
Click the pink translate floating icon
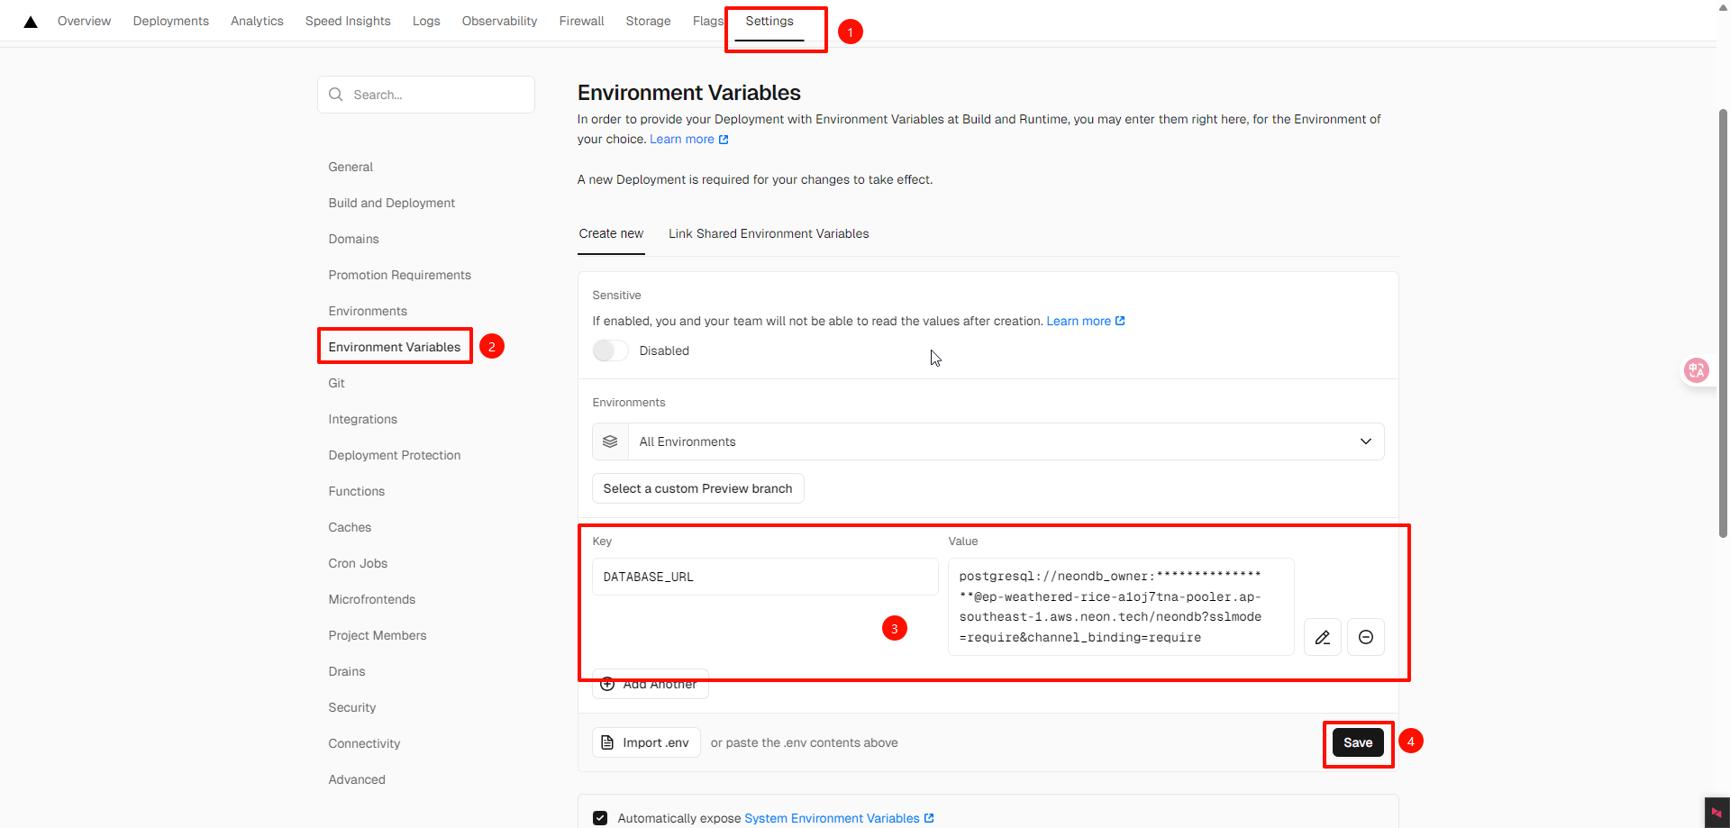click(x=1696, y=370)
